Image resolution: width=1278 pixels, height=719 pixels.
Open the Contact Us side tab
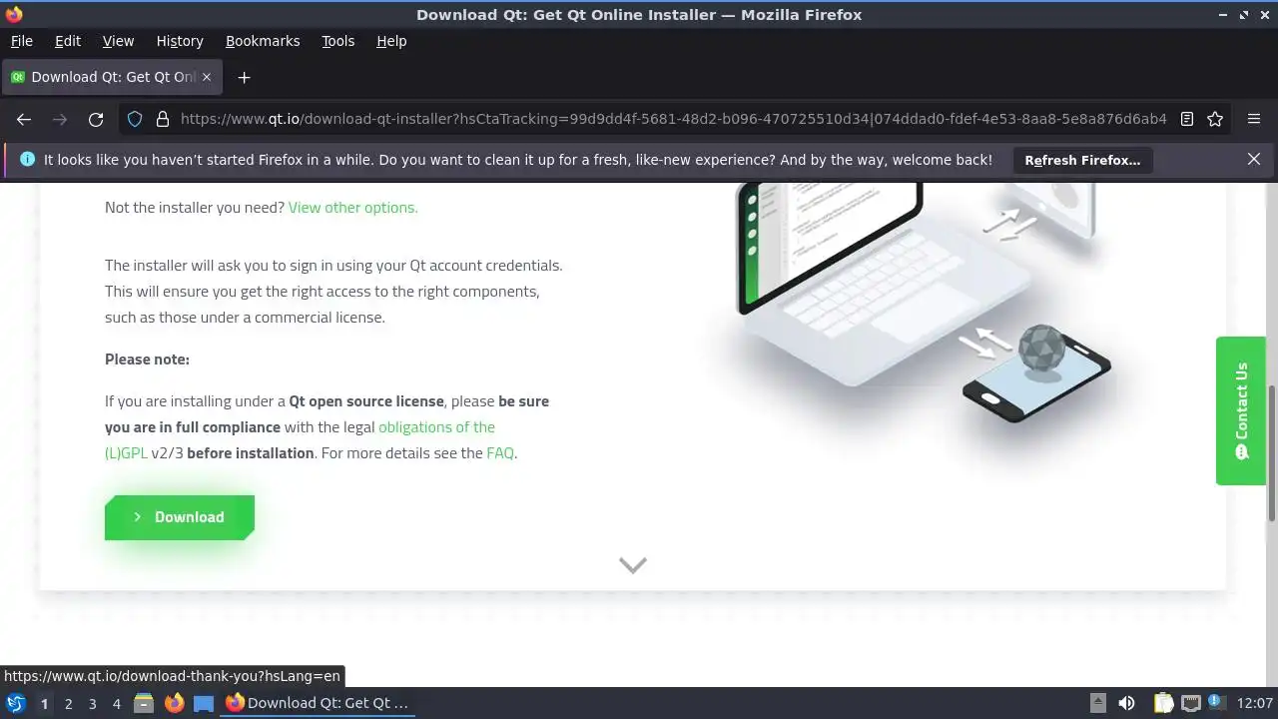1241,410
